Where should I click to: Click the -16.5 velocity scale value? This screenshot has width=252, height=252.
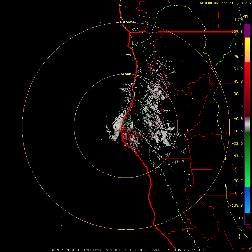(237, 131)
